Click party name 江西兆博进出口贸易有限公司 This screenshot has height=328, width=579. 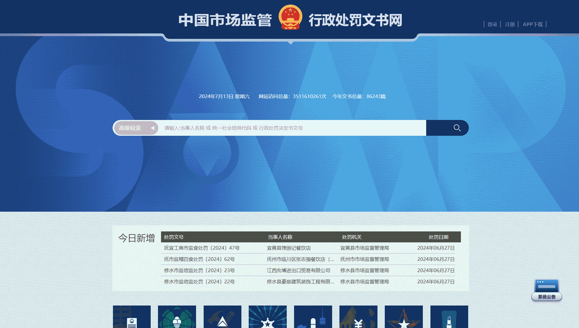[299, 271]
